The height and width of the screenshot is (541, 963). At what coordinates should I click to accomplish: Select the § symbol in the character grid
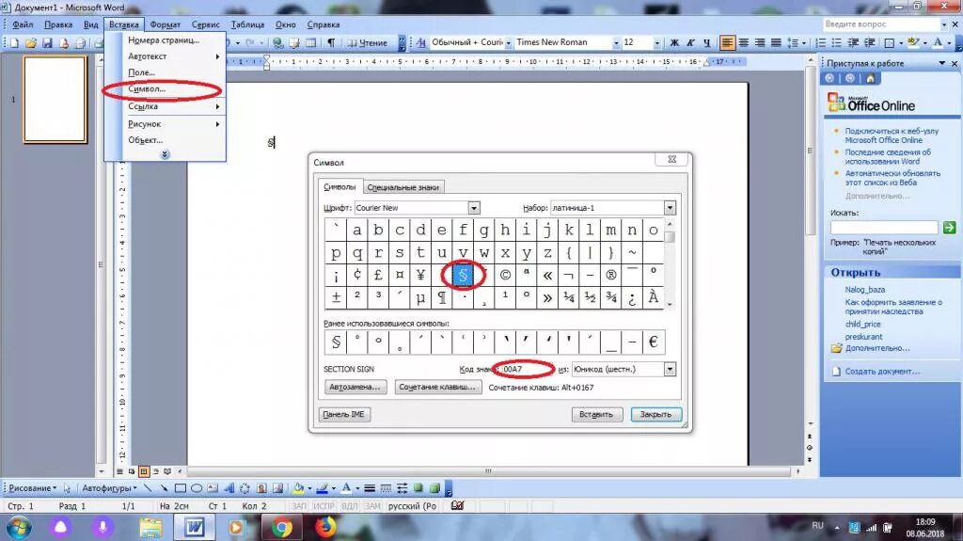click(x=463, y=275)
